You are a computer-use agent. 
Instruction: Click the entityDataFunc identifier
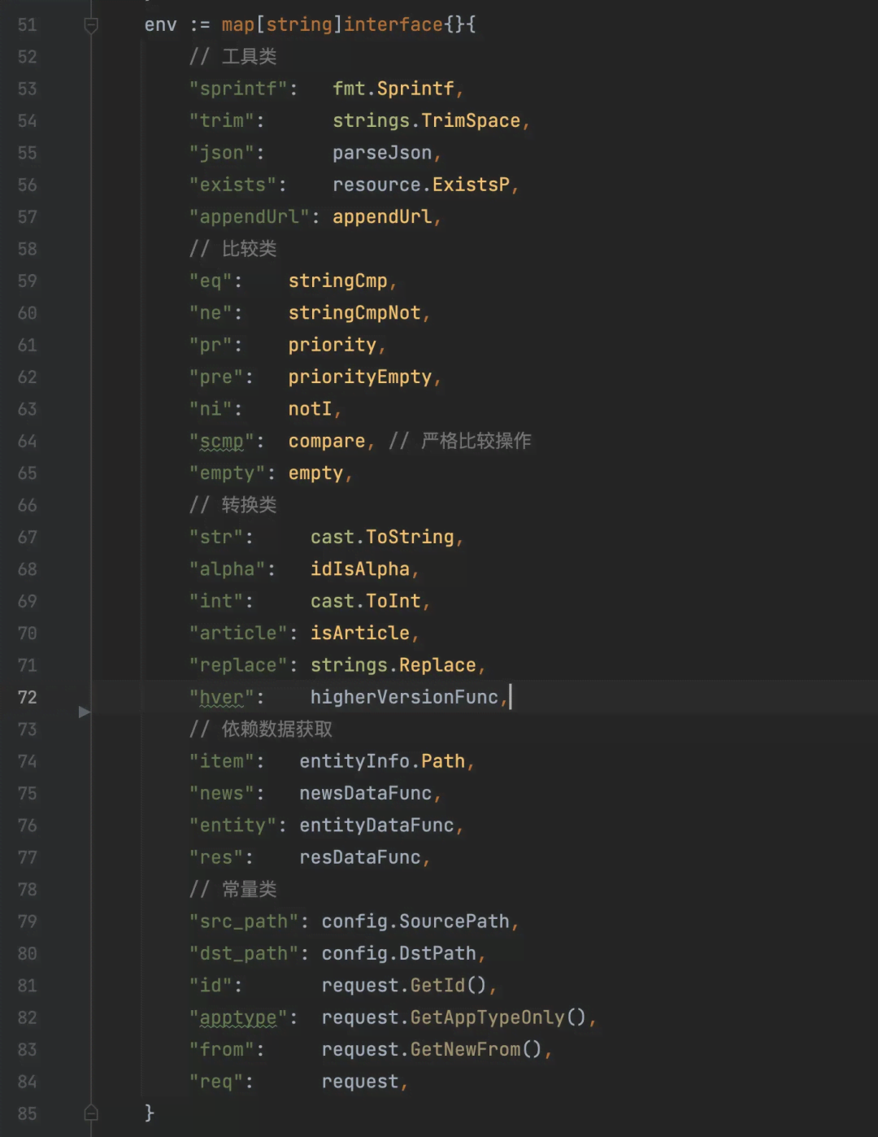(x=376, y=826)
